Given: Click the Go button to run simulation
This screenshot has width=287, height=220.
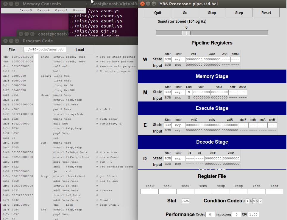Looking at the screenshot, I should click(185, 13).
